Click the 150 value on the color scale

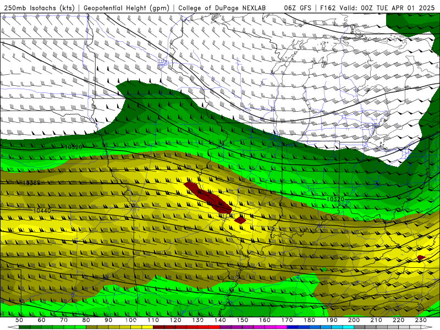[x=243, y=320]
